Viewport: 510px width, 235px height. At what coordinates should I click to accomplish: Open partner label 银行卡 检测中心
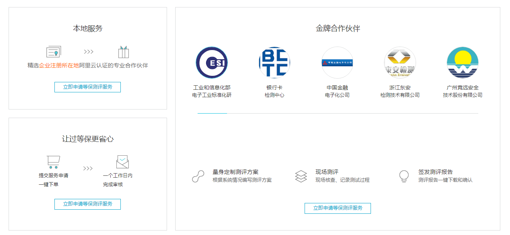(274, 91)
